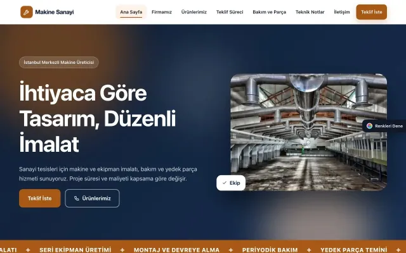Click the hero description paragraph

coord(108,174)
